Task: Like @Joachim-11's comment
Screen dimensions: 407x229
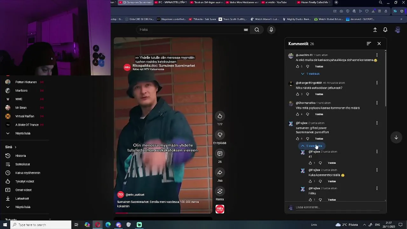Action: click(x=298, y=66)
